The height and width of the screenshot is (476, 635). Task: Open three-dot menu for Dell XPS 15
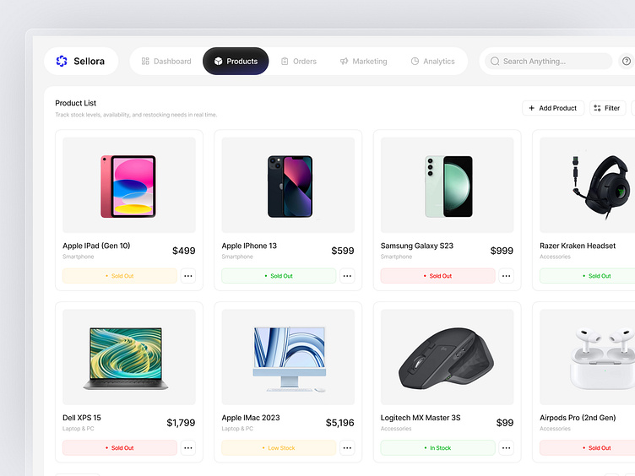point(188,448)
